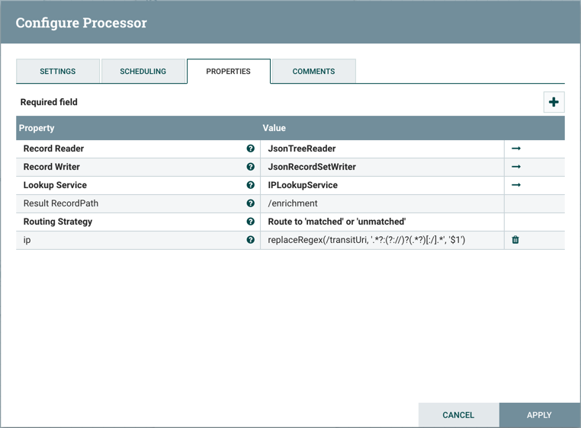This screenshot has height=428, width=581.
Task: Click help icon beside Record Writer
Action: 250,167
